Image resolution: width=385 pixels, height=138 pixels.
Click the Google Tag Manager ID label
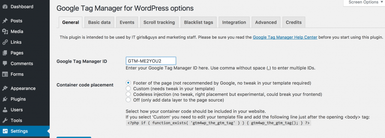click(x=82, y=61)
